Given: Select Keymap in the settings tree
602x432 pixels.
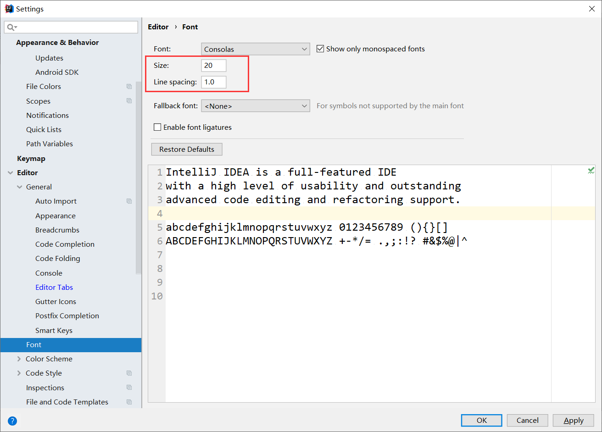Looking at the screenshot, I should (31, 158).
